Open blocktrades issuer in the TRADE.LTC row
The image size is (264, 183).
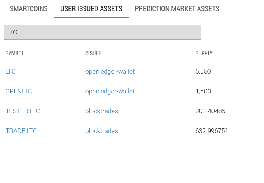pos(102,131)
